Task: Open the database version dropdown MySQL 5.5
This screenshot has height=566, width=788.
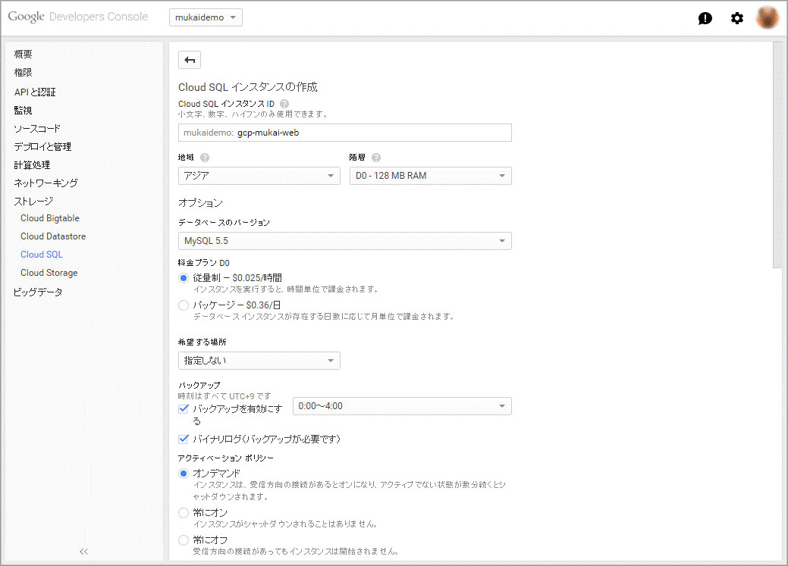Action: click(x=345, y=241)
